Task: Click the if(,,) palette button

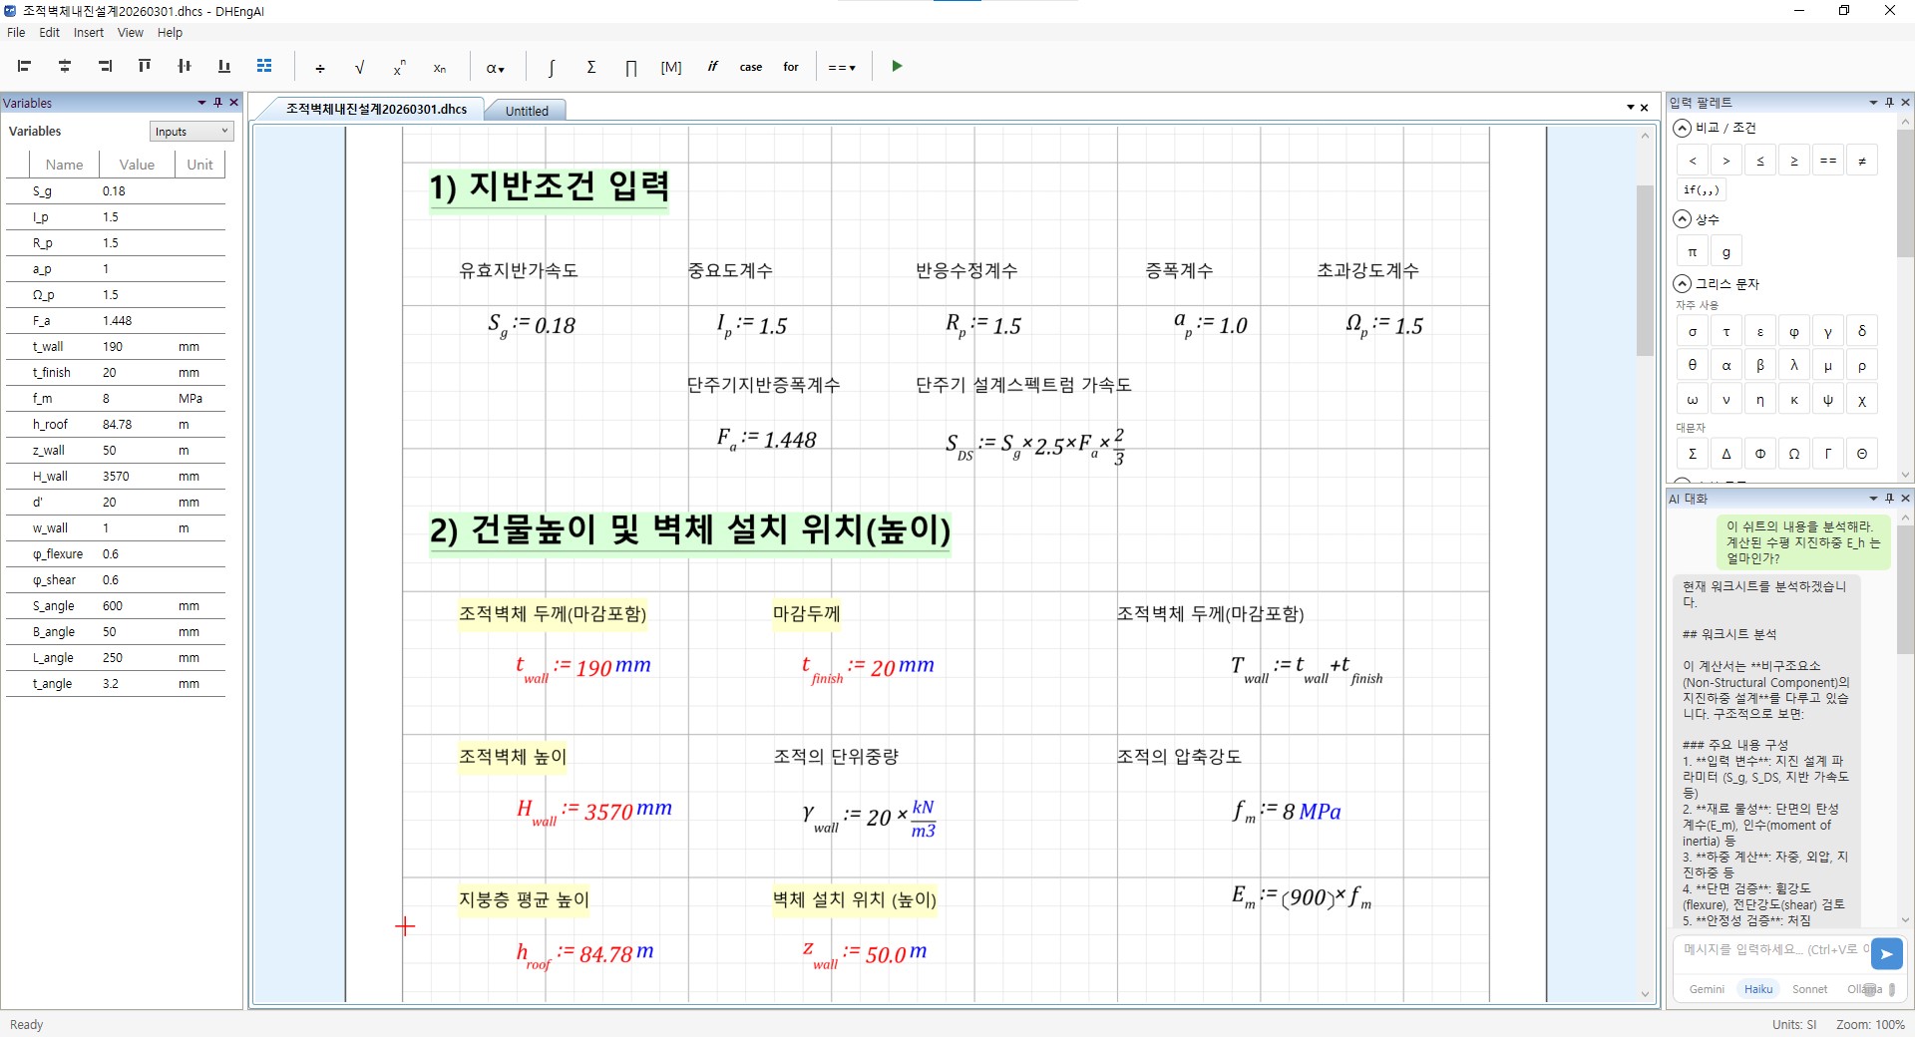Action: (x=1701, y=190)
